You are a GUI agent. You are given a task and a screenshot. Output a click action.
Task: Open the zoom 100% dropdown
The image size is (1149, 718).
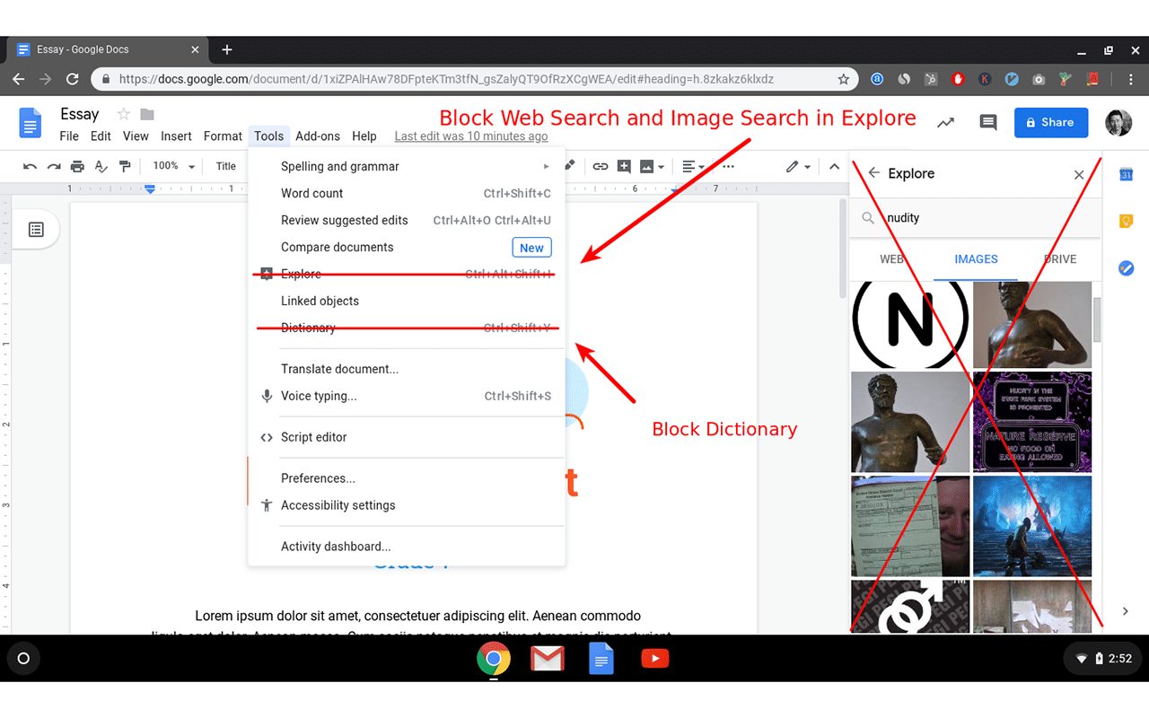[173, 166]
